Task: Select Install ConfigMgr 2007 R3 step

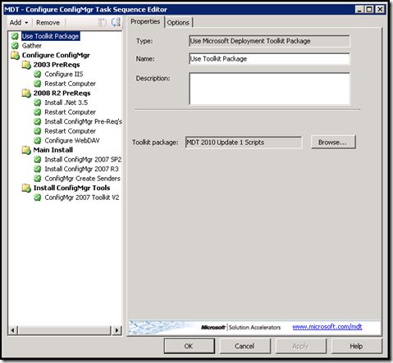Action: 81,169
